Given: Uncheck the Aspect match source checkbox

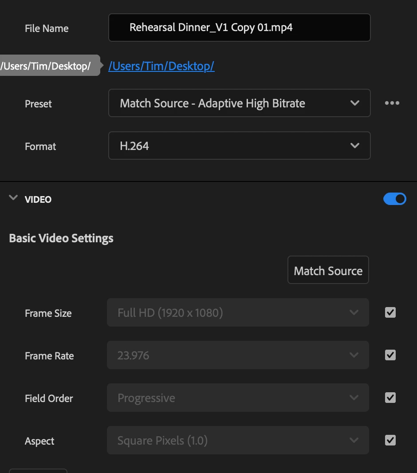Looking at the screenshot, I should pos(390,440).
